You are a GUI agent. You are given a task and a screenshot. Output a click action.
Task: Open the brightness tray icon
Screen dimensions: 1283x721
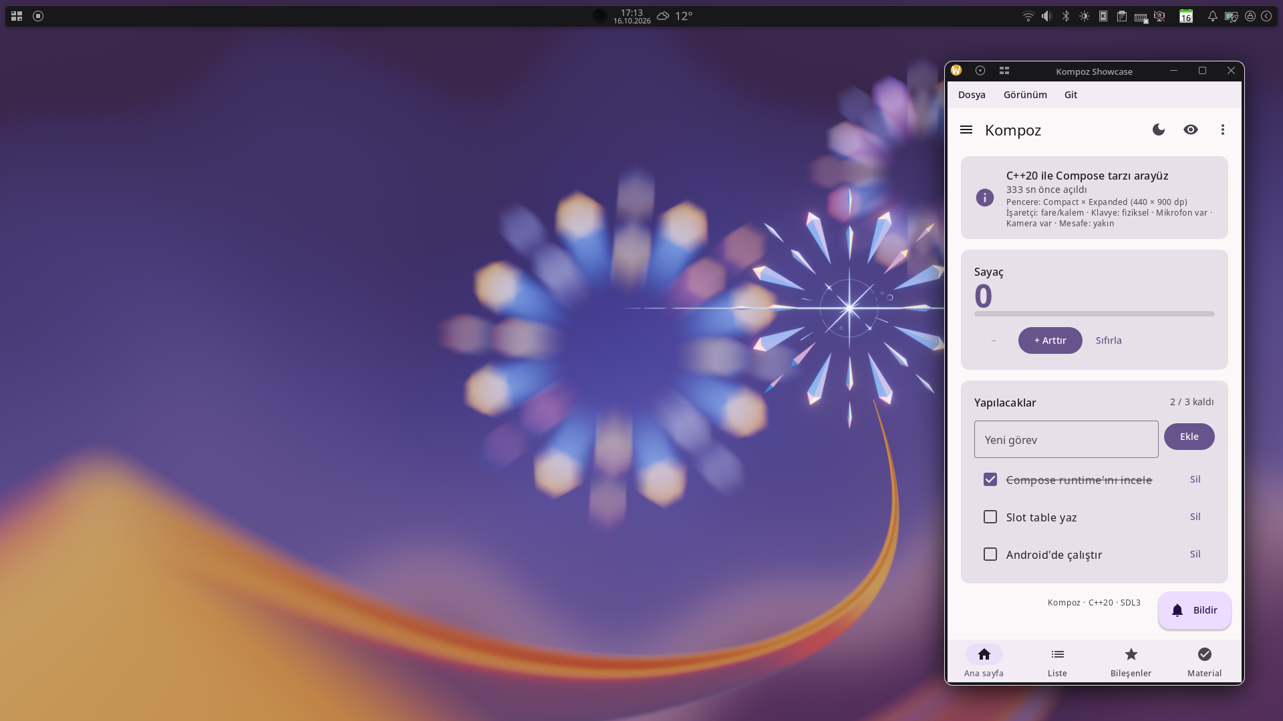pos(1085,16)
